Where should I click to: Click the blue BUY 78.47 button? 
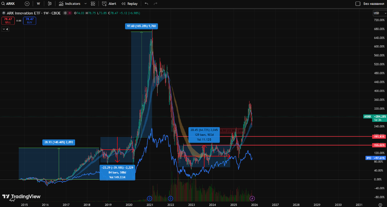29,20
